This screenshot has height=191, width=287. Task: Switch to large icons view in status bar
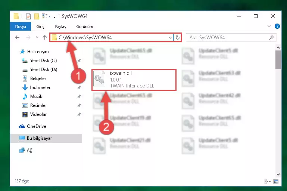point(276,181)
